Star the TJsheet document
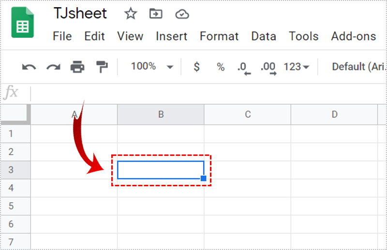Screen dimensions: 387x250 tap(131, 14)
